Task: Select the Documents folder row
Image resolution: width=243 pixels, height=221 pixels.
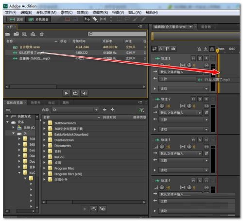Action: [x=94, y=146]
